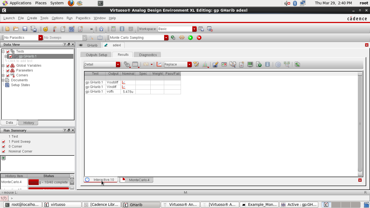
Task: Toggle the Nominal Corner checkbox
Action: click(4, 151)
